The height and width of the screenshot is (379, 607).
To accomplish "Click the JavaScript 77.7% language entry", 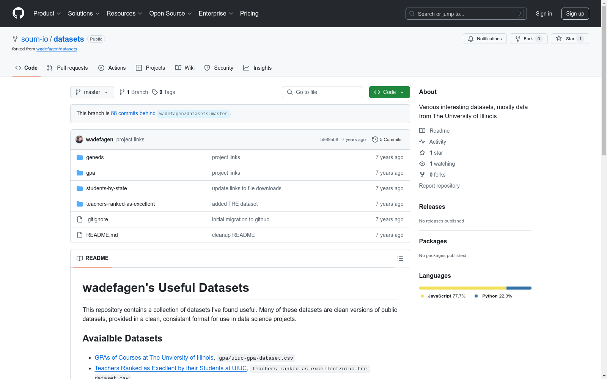I will (443, 296).
